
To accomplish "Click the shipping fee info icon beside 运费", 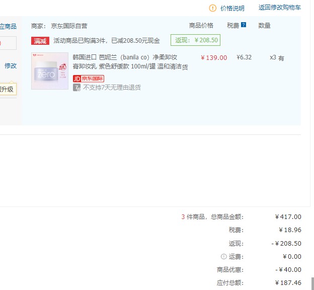I will 224,257.
